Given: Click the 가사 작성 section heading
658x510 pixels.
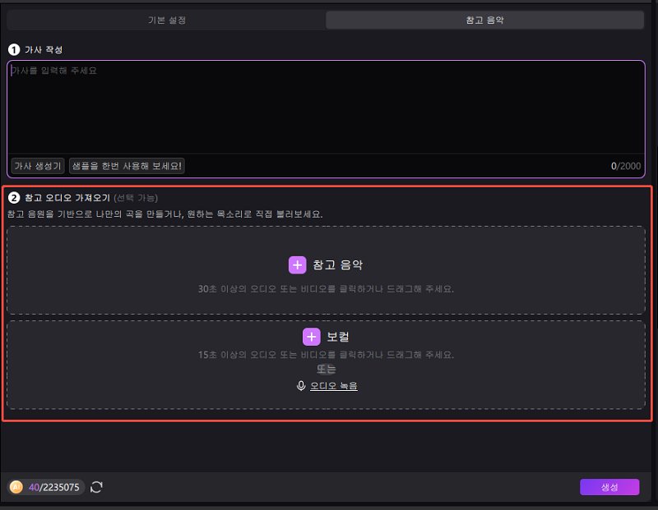Looking at the screenshot, I should point(44,50).
